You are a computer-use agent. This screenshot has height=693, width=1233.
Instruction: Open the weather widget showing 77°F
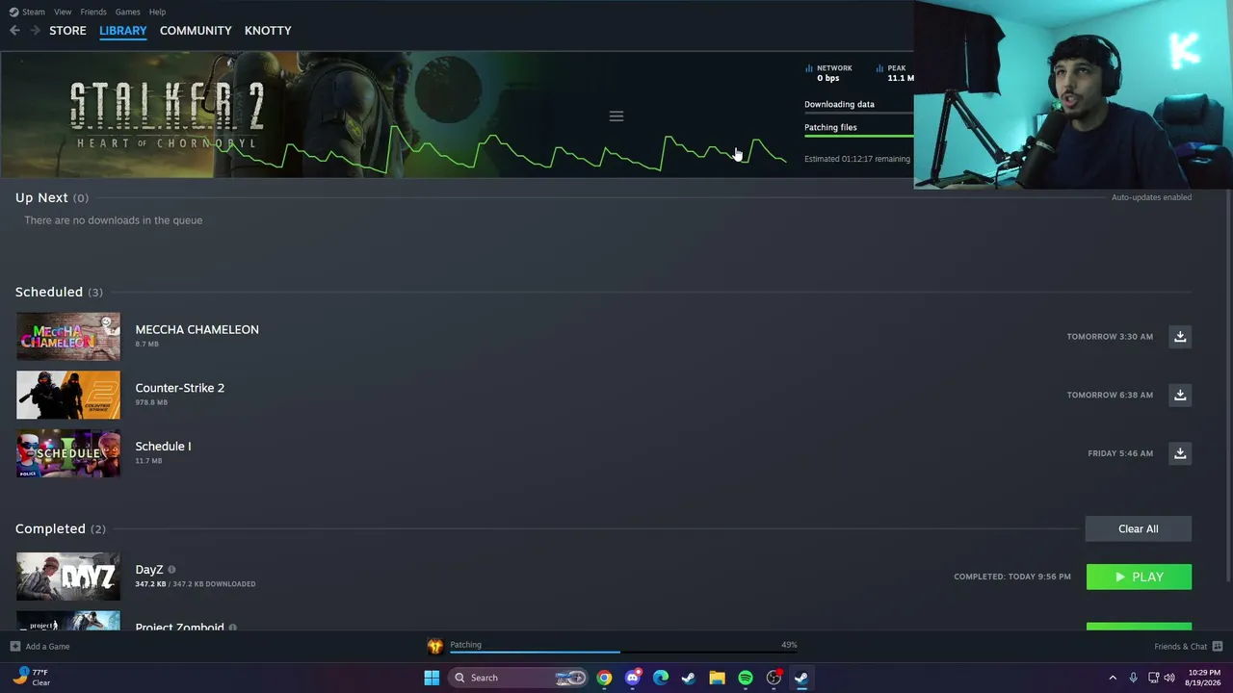click(x=30, y=678)
